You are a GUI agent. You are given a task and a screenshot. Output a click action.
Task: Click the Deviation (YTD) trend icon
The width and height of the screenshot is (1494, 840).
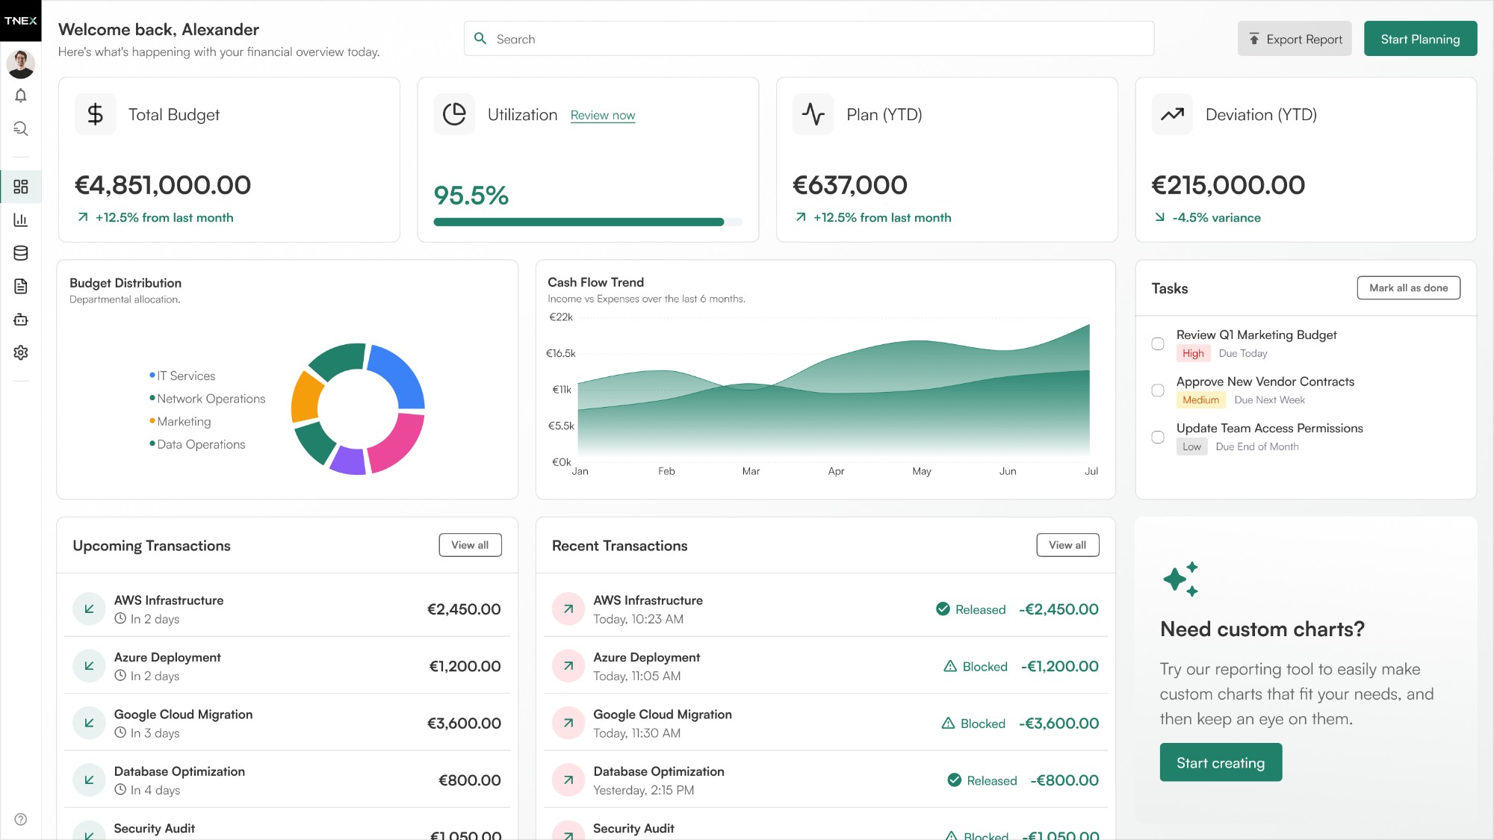1172,114
